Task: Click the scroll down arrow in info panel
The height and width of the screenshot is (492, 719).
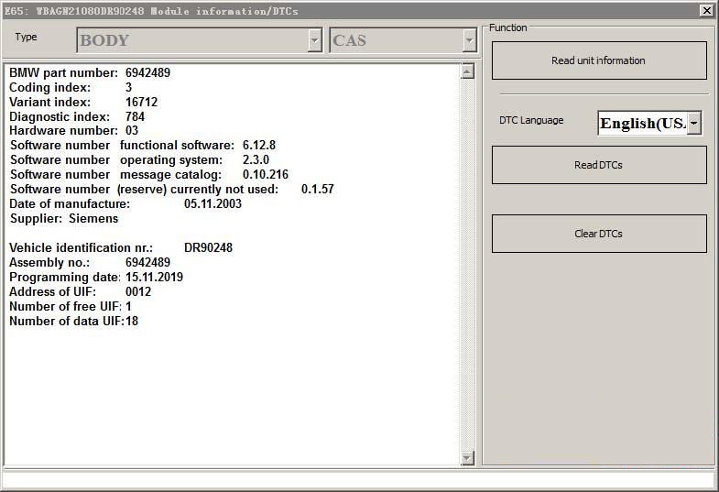Action: (x=467, y=457)
